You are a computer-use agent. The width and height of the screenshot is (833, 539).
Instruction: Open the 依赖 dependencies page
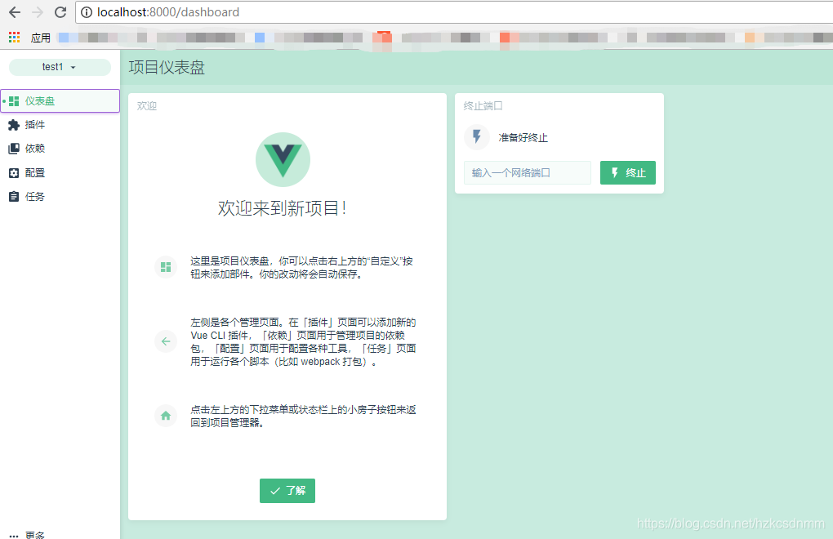pos(60,149)
